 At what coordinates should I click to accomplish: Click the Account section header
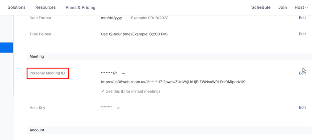pos(37,130)
